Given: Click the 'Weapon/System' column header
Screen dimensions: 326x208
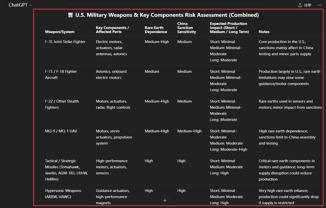Looking at the screenshot, I should [60, 32].
